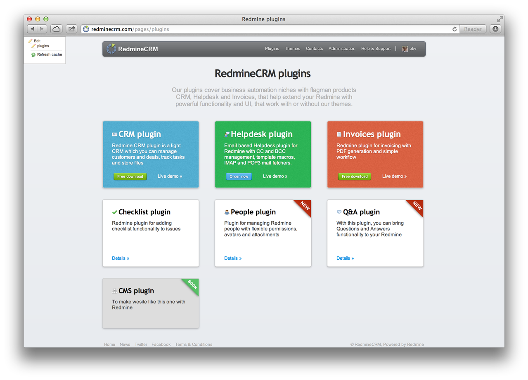Click the CRM plugin card icon
Screen dimensions: 528x380
114,134
